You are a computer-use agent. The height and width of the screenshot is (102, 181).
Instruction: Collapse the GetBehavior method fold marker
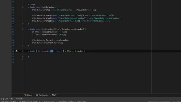coord(23,51)
